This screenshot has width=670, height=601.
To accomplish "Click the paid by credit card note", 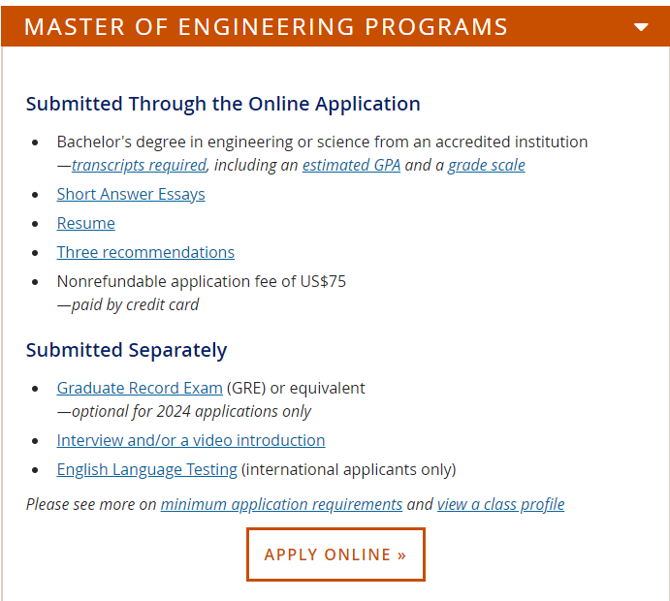I will coord(128,305).
